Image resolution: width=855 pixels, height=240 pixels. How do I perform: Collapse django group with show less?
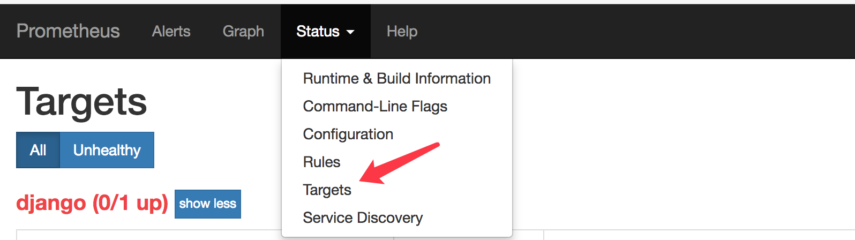click(x=208, y=204)
